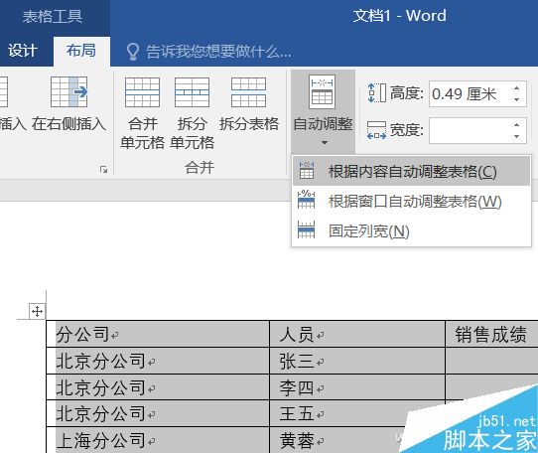Switch to the Layout (布局) tab
The height and width of the screenshot is (453, 538).
81,51
